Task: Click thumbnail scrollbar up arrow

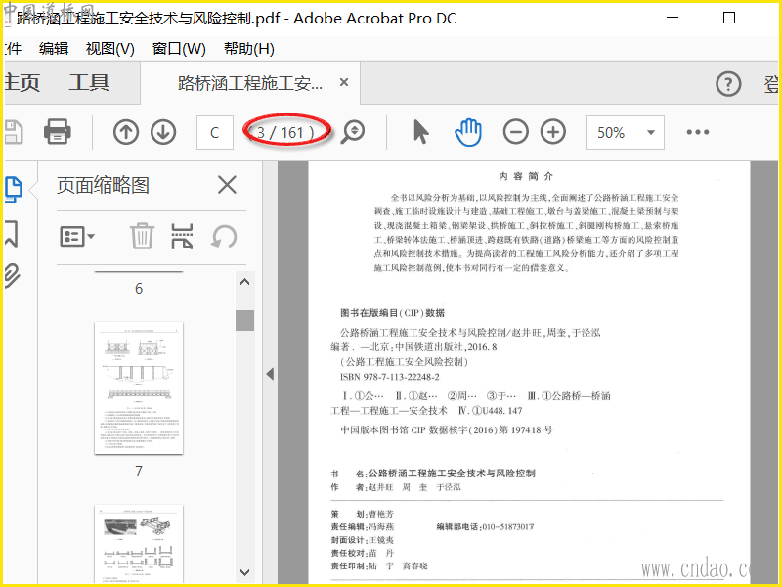Action: [245, 282]
